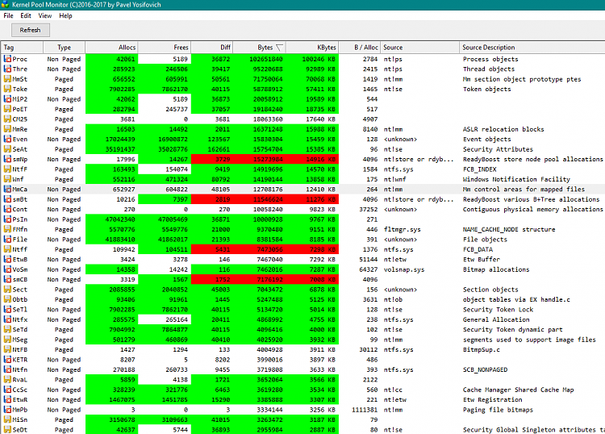Select the 'MiSn' tag name

coord(19,419)
